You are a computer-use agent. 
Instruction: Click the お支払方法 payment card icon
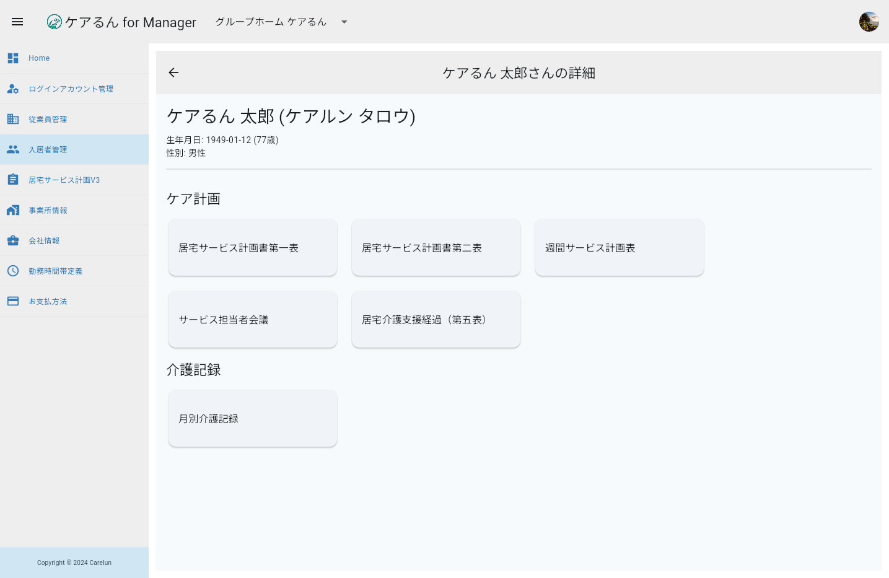pos(13,301)
